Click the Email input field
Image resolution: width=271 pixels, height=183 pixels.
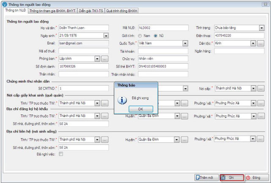pyautogui.click(x=83, y=43)
